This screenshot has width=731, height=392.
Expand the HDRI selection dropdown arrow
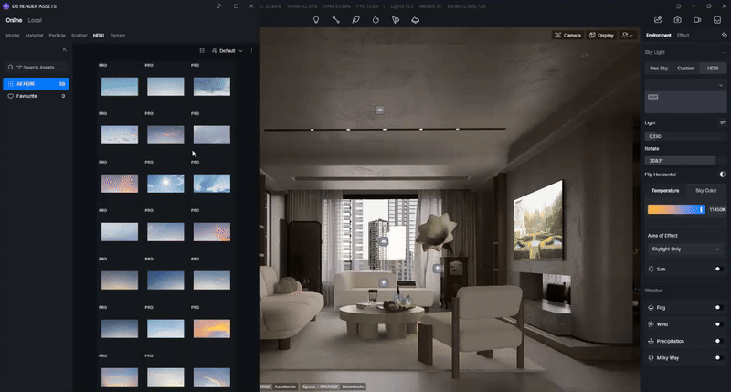[x=721, y=85]
